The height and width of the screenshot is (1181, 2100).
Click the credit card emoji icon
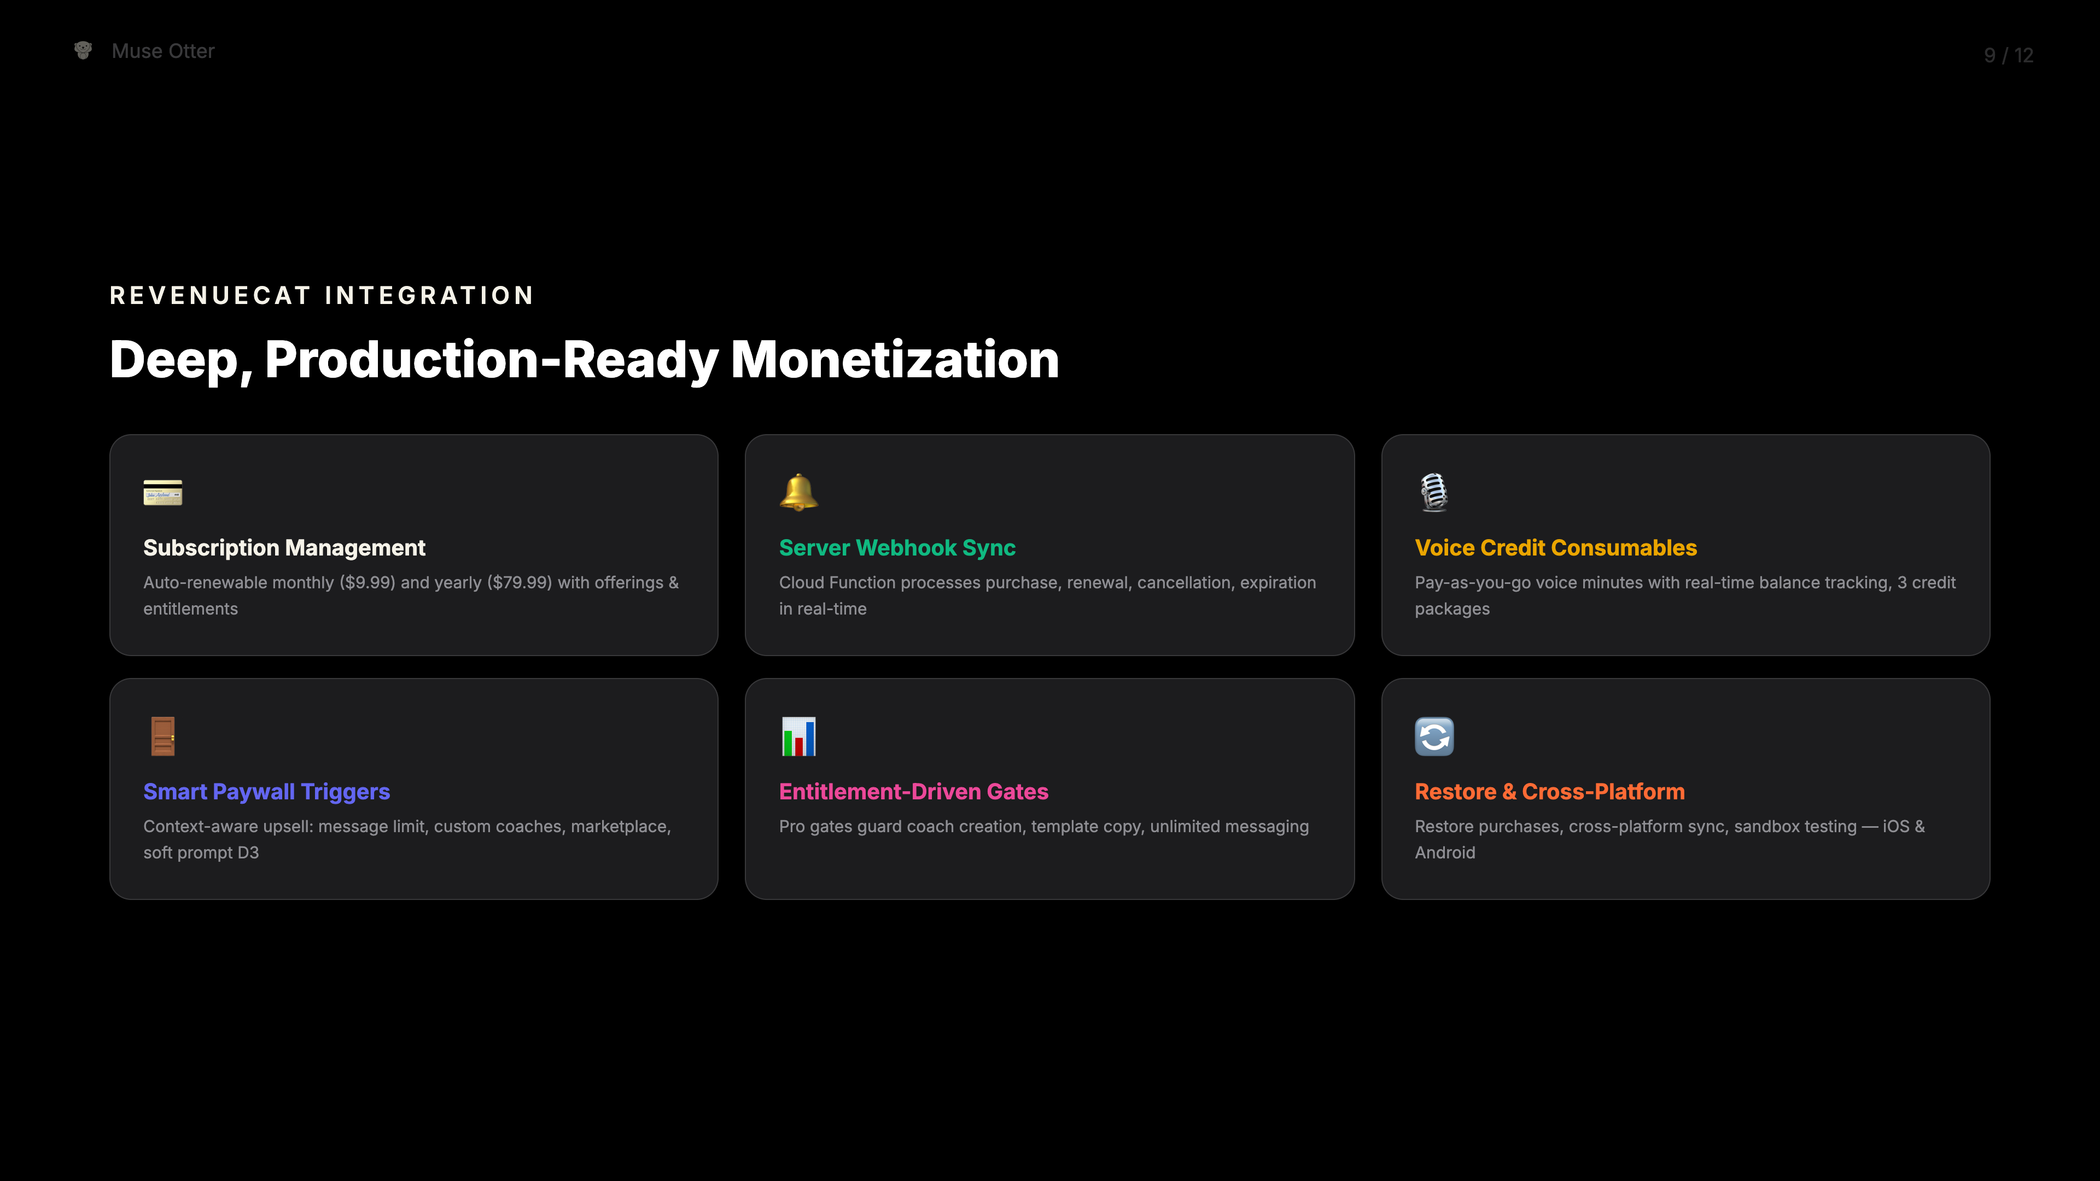pyautogui.click(x=163, y=492)
